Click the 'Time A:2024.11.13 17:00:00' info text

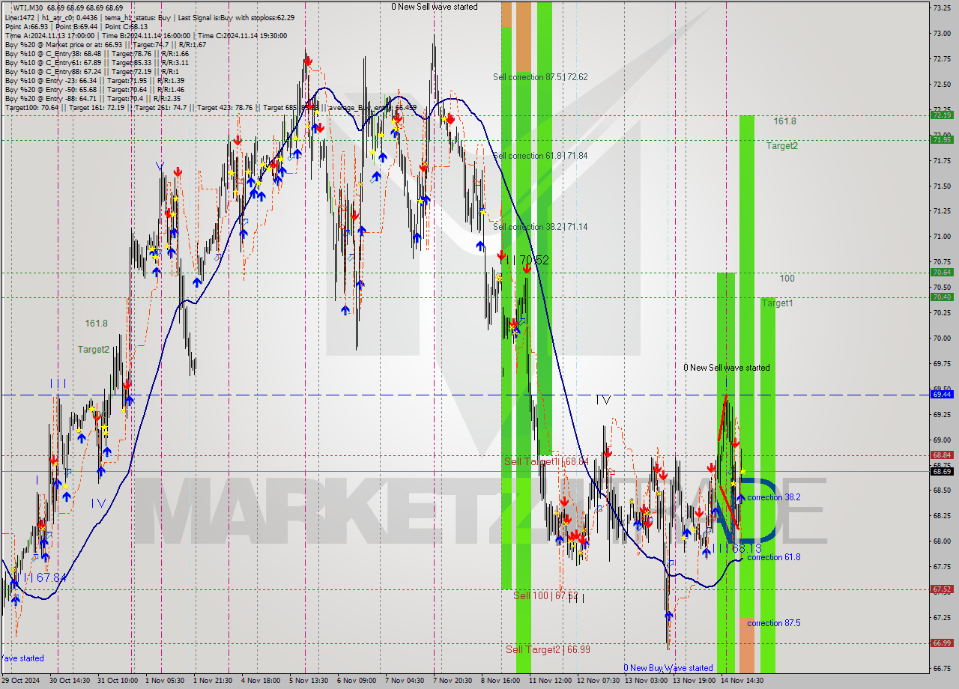tap(49, 36)
